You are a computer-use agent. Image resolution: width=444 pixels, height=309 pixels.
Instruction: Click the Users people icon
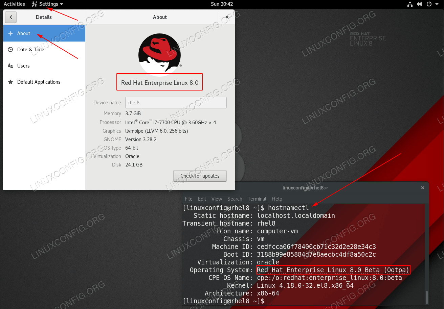(x=10, y=66)
